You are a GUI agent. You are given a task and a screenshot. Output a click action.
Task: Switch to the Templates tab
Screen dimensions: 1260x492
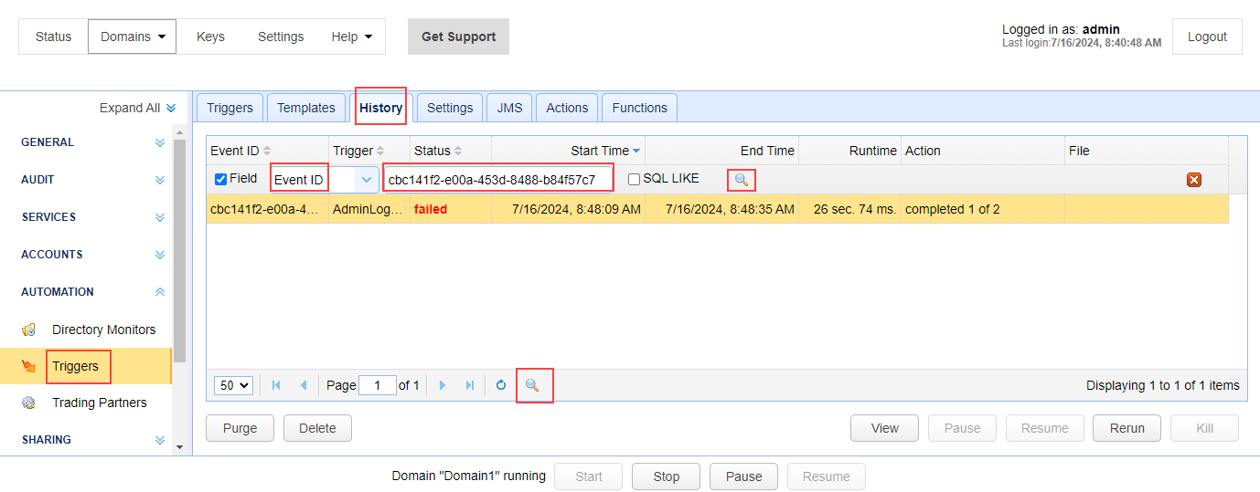[305, 108]
